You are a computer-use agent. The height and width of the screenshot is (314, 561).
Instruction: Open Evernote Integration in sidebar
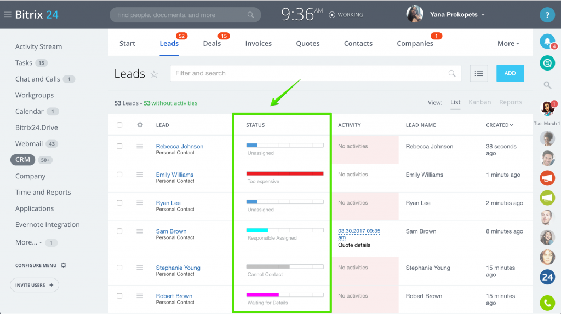point(48,225)
